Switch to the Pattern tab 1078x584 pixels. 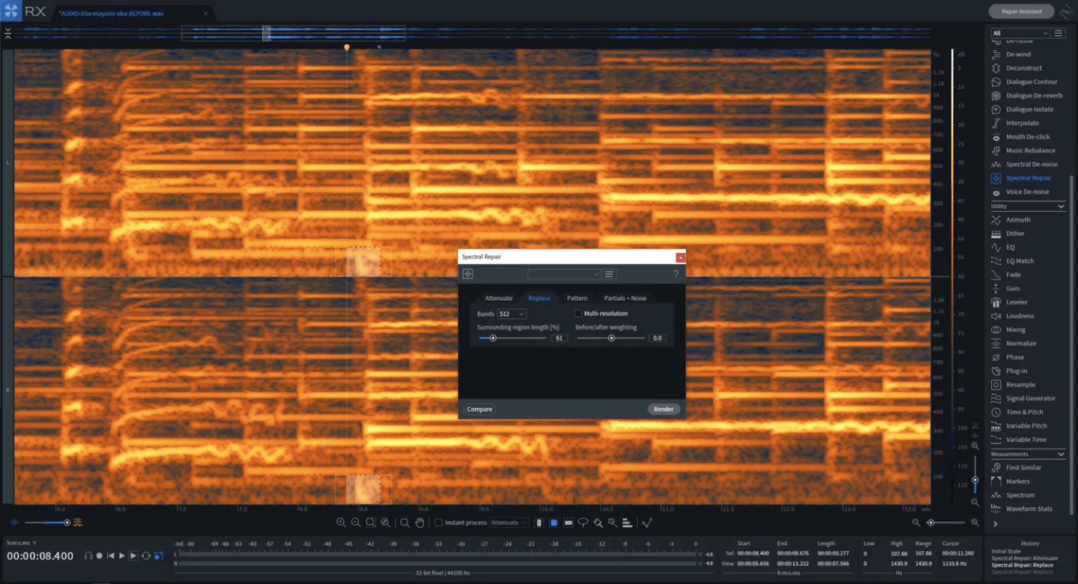pos(577,298)
